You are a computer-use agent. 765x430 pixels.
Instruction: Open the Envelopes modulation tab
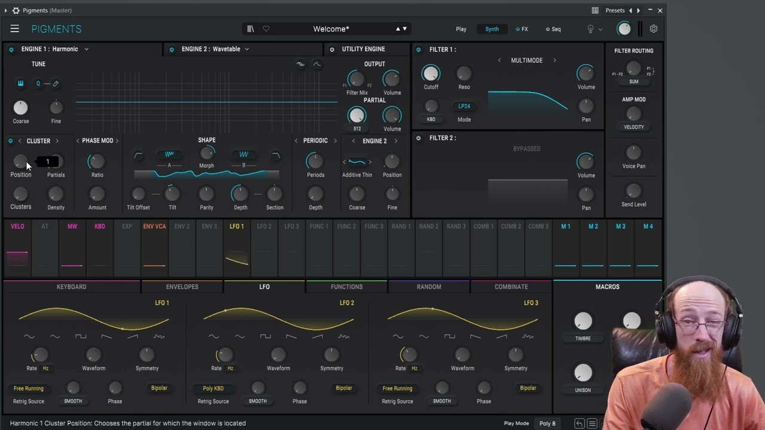pyautogui.click(x=182, y=287)
